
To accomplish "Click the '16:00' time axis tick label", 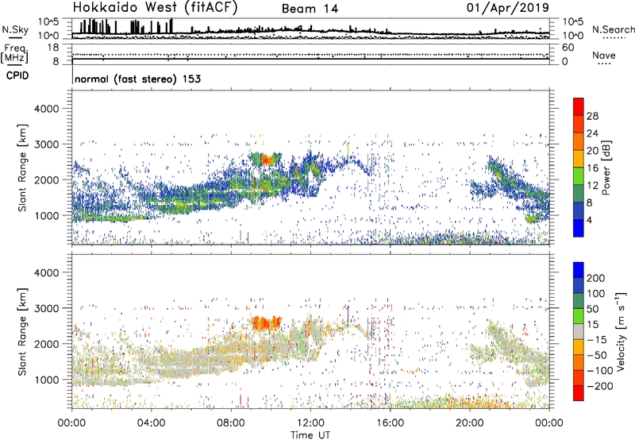I will click(390, 423).
